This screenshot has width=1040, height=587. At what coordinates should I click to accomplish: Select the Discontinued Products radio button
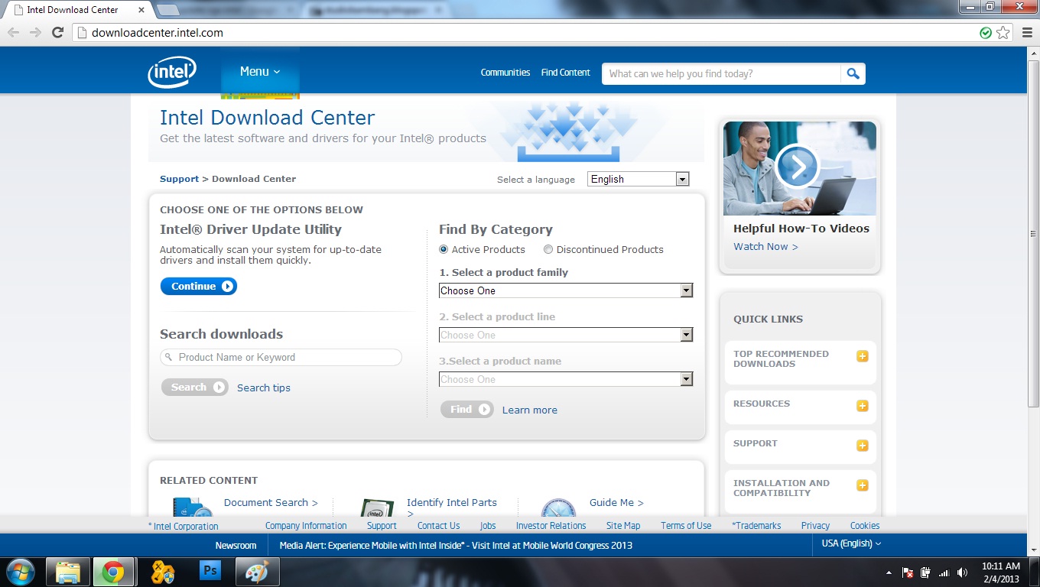point(548,249)
